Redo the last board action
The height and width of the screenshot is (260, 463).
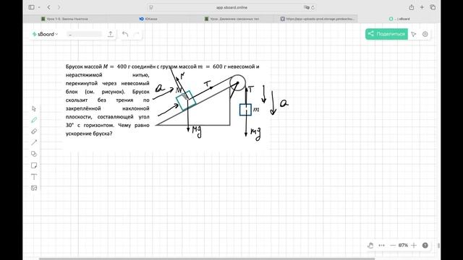(137, 34)
